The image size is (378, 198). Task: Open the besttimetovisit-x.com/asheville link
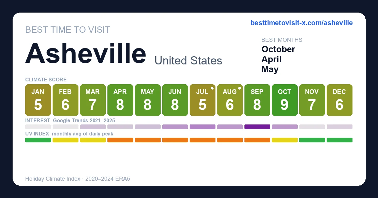pos(301,23)
